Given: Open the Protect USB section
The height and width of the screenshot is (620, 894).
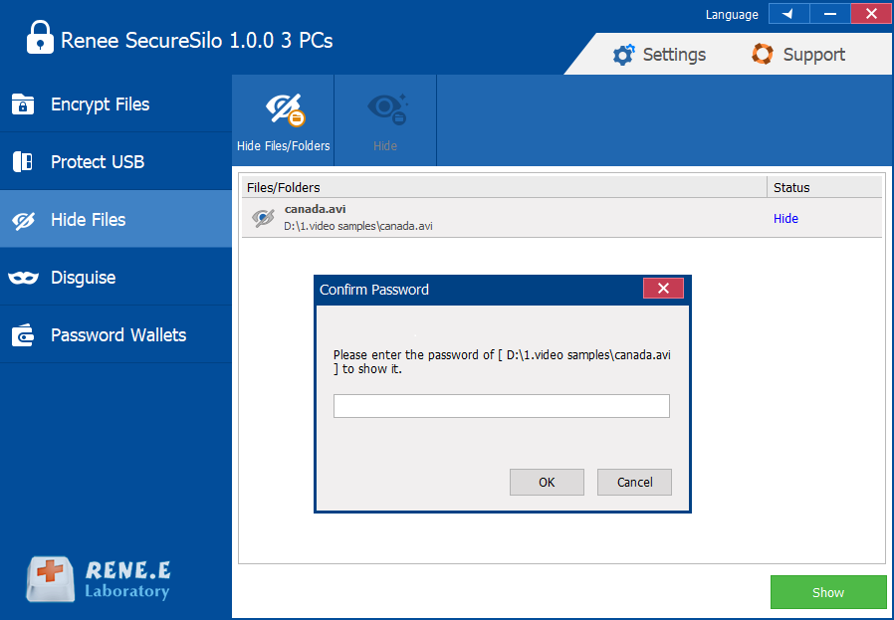Looking at the screenshot, I should 115,162.
